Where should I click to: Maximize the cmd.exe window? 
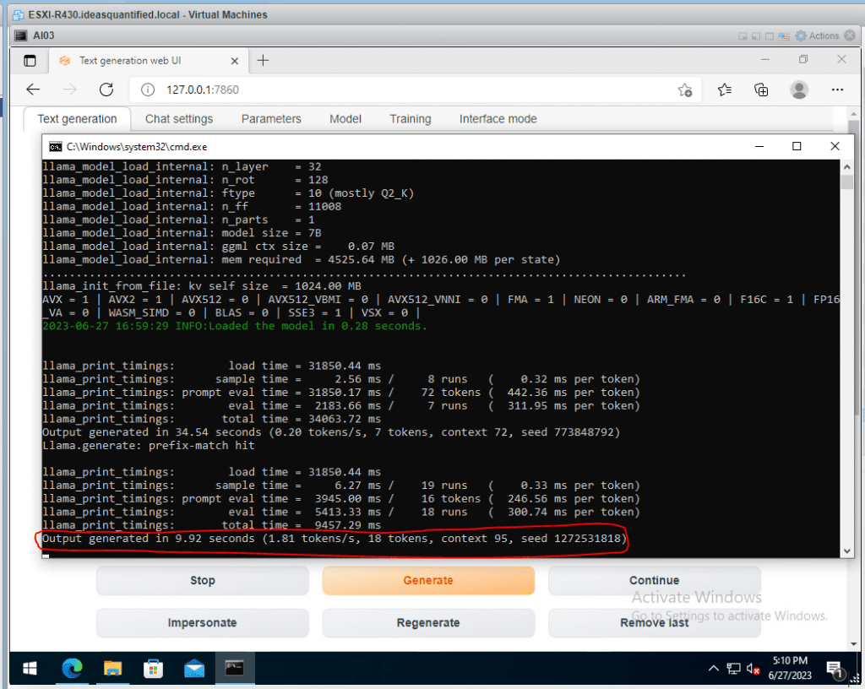pyautogui.click(x=797, y=147)
